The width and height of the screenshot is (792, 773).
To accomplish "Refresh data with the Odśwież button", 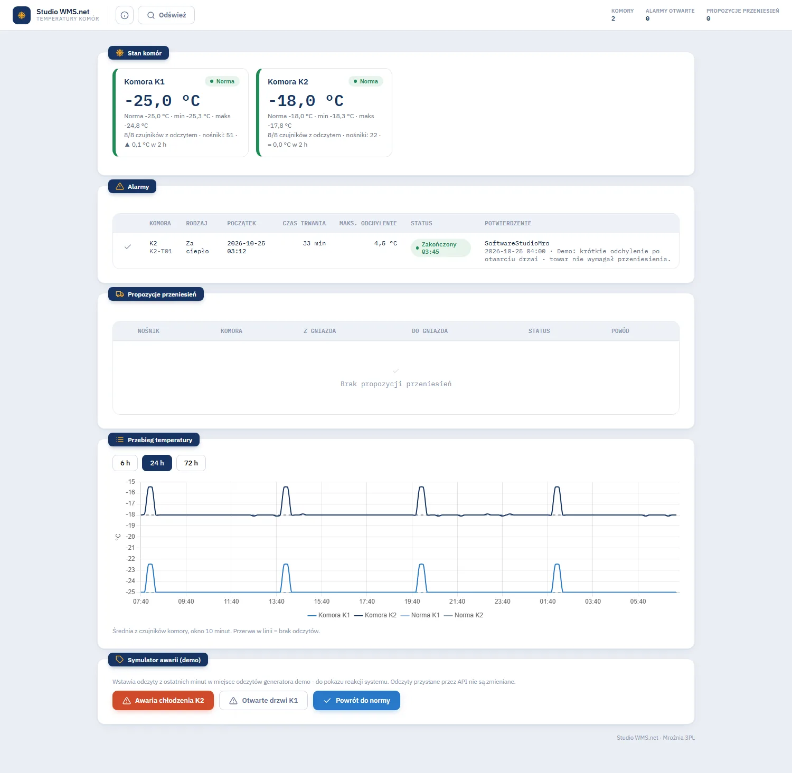I will pos(166,15).
